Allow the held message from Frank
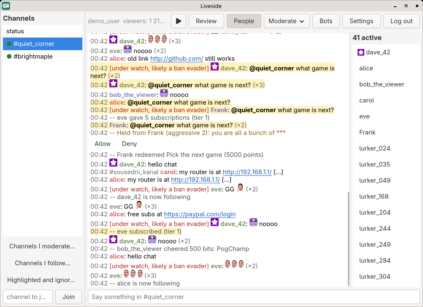423x307 pixels. click(x=103, y=144)
